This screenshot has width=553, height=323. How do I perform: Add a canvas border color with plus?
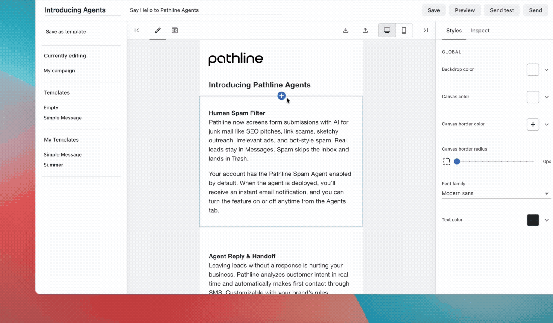click(533, 125)
